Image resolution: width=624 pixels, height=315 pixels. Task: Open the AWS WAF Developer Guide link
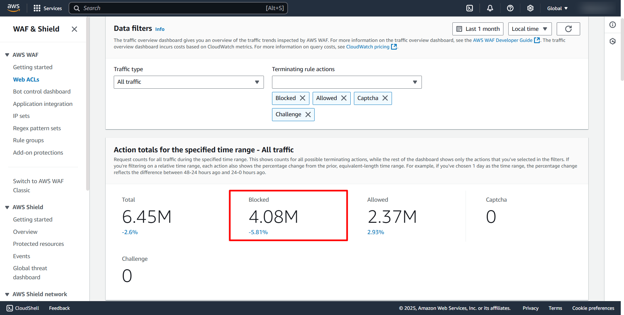502,40
